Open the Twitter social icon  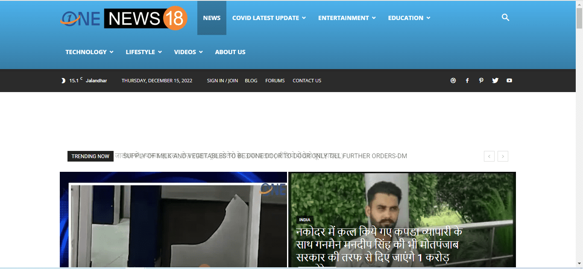(495, 81)
